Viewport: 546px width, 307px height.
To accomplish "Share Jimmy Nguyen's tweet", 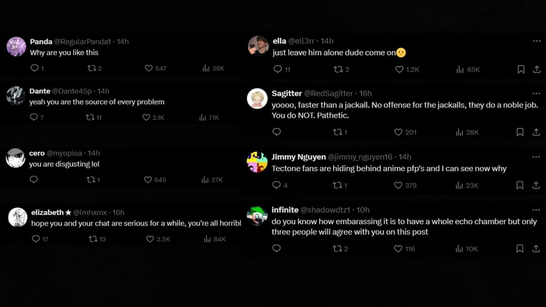I will (536, 185).
